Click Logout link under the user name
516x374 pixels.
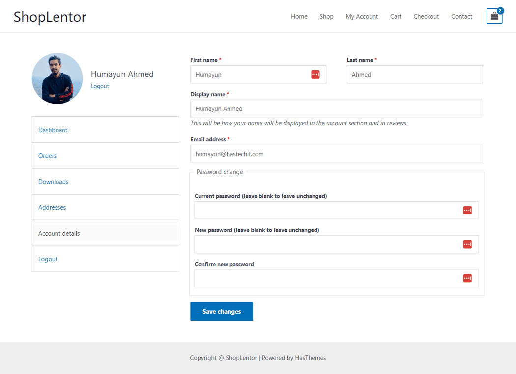tap(100, 86)
